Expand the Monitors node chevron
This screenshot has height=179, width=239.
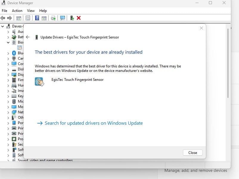pos(8,107)
